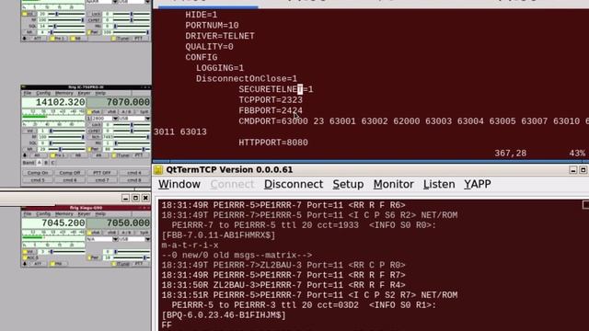Toggle Pwr checkbox in IC-756PRO window
The height and width of the screenshot is (331, 589).
coord(94,149)
